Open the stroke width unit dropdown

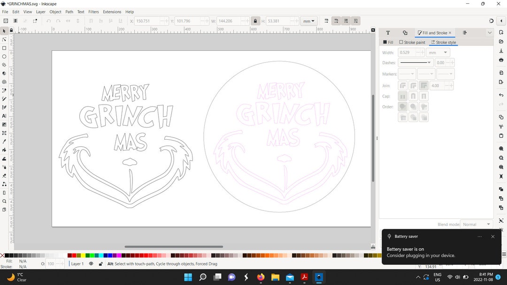pyautogui.click(x=438, y=52)
